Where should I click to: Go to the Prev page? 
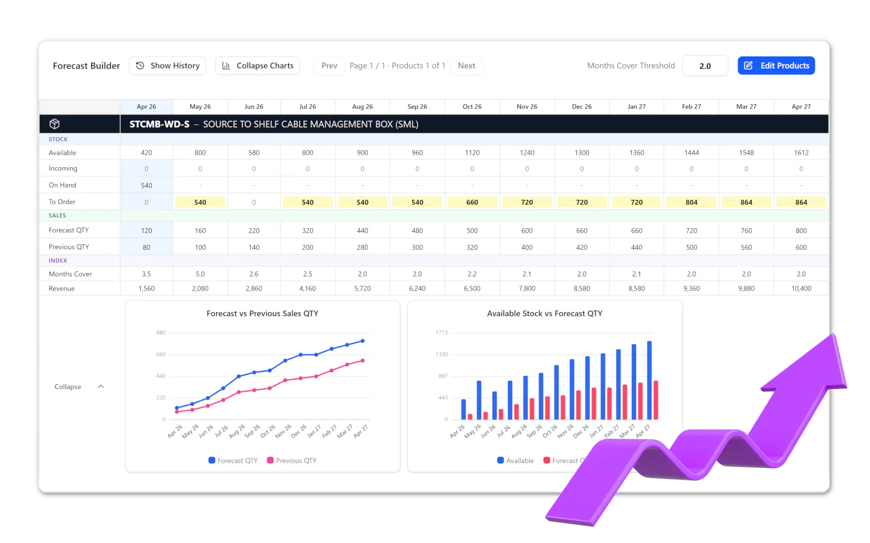tap(330, 66)
